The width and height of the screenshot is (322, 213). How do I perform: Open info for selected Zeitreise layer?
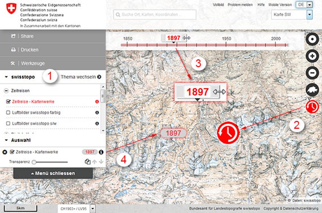(101, 152)
